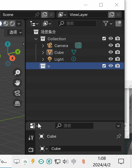Screen dimensions: 132x168
Task: Click the Cube mesh object icon
Action: 50,52
